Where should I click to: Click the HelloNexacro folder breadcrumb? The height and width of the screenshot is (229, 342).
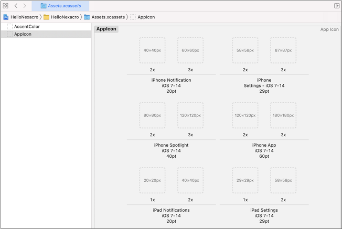[64, 17]
